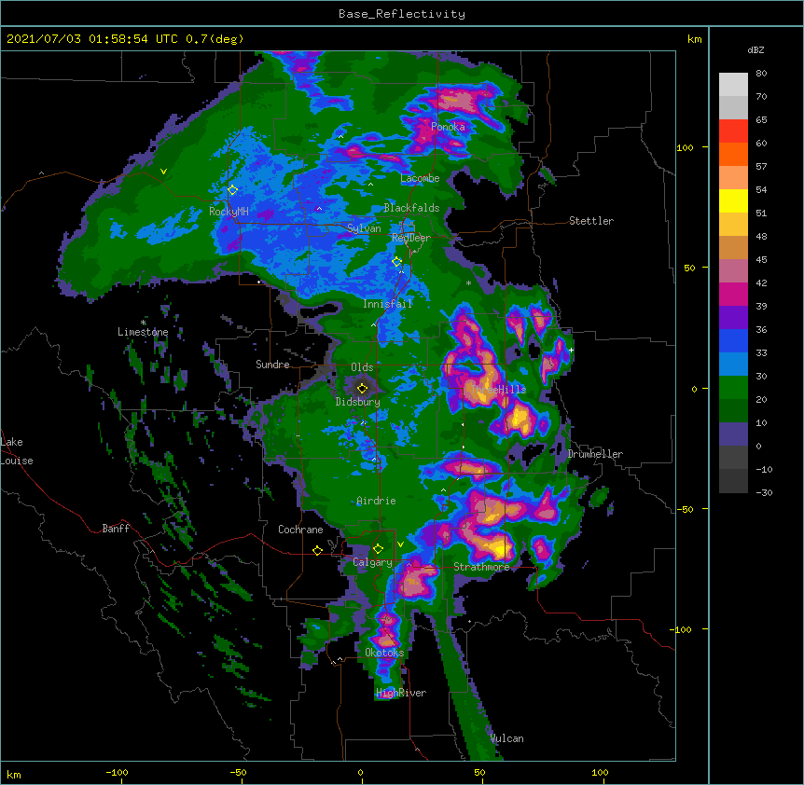
Task: Click the 54 value in dBZ legend
Action: pyautogui.click(x=761, y=189)
